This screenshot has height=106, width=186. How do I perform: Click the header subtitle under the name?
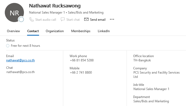(66, 12)
